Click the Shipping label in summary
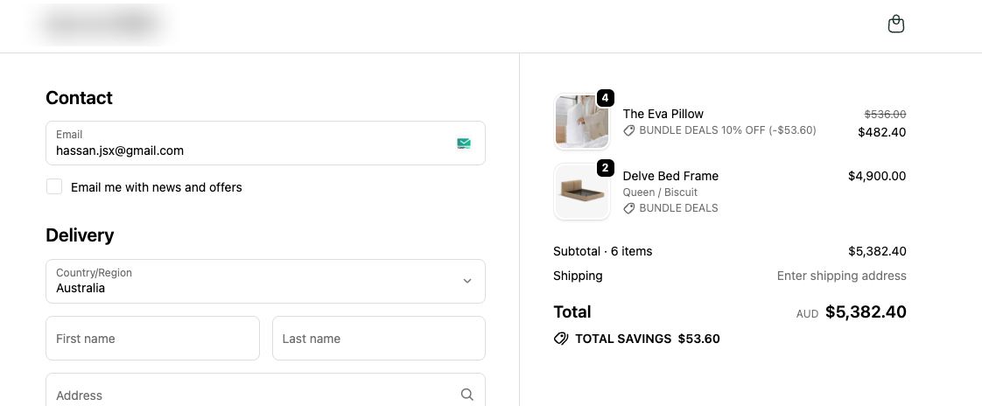 tap(578, 276)
